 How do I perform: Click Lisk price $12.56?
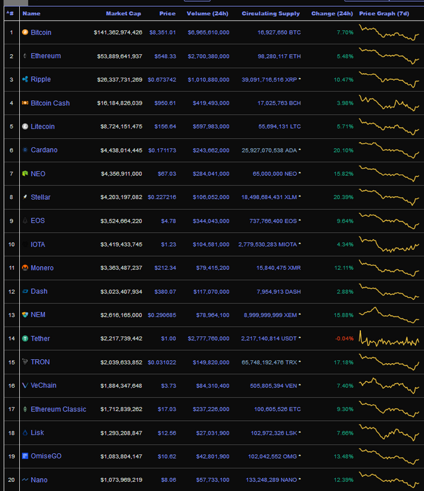(166, 433)
